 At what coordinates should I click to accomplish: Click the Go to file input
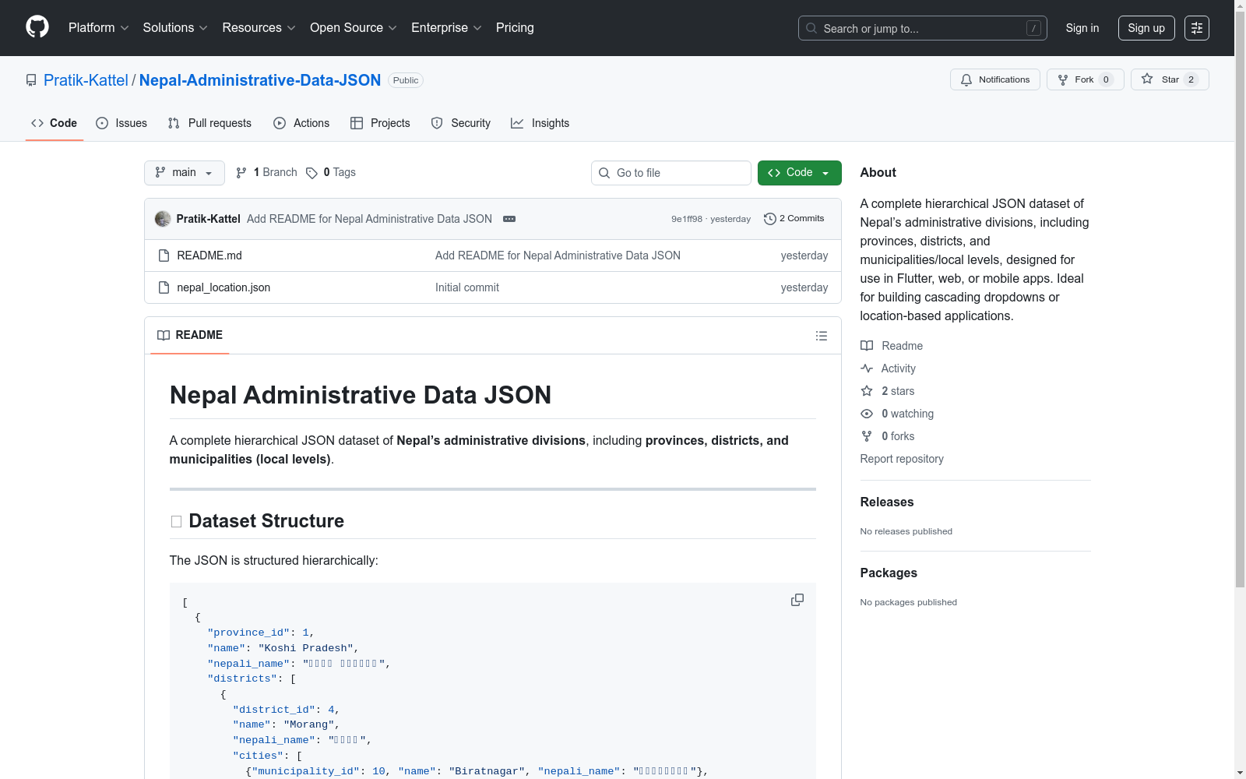671,173
